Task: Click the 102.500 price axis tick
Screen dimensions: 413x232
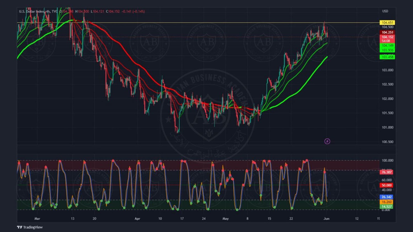Action: [x=387, y=84]
